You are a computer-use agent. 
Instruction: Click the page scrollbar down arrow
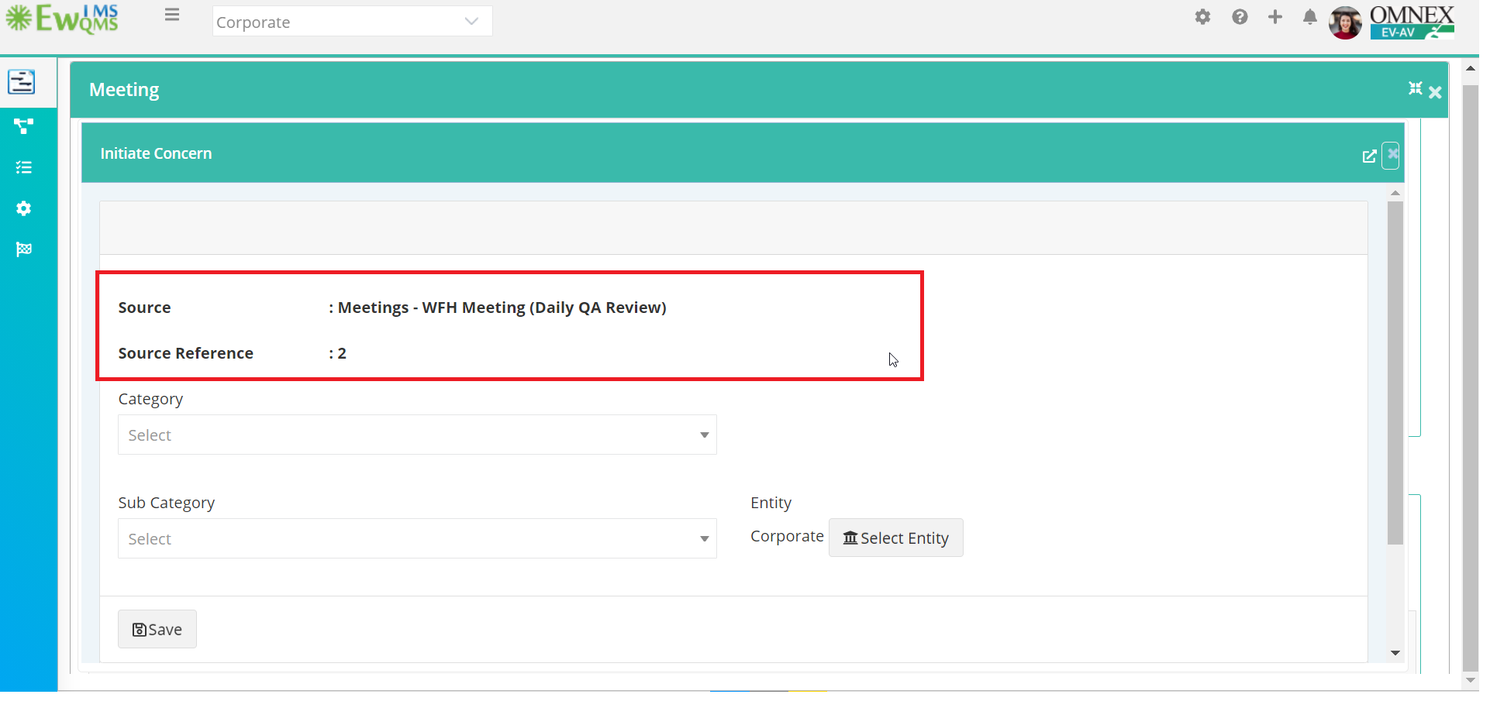[1470, 681]
